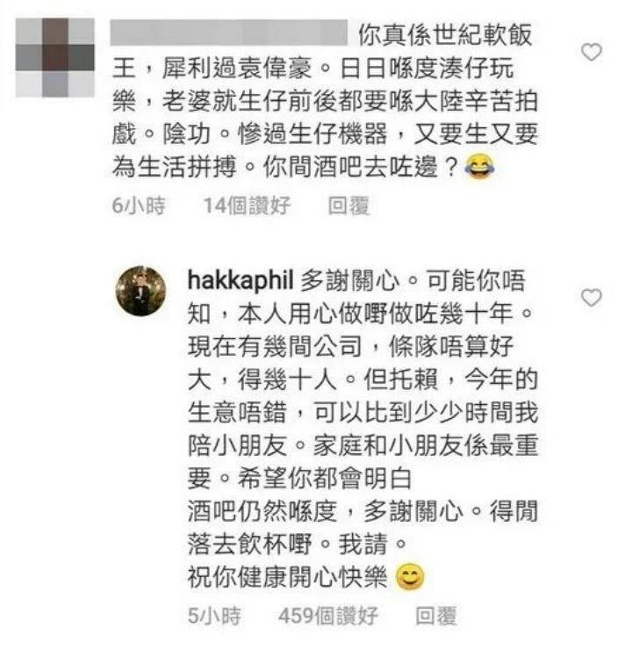Like the first comment with its heart icon
The height and width of the screenshot is (650, 632).
point(592,52)
